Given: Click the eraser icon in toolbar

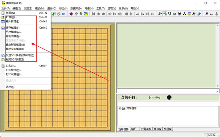Looking at the screenshot, I should tap(199, 14).
